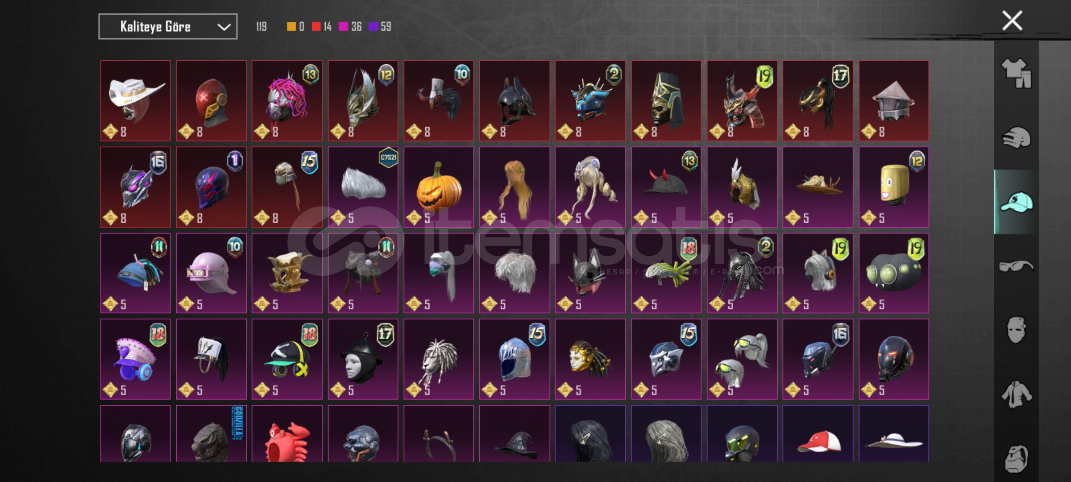Screen dimensions: 1071x482
Task: Open the Kaliteye Göre sort dropdown
Action: [168, 27]
